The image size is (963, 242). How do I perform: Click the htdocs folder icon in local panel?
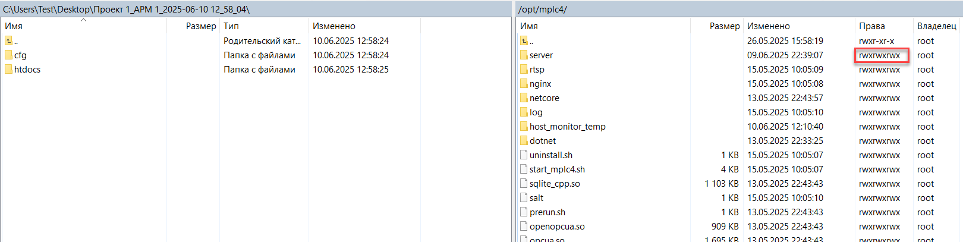point(8,69)
